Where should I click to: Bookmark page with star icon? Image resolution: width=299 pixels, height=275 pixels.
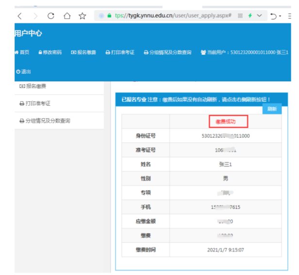tap(83, 15)
